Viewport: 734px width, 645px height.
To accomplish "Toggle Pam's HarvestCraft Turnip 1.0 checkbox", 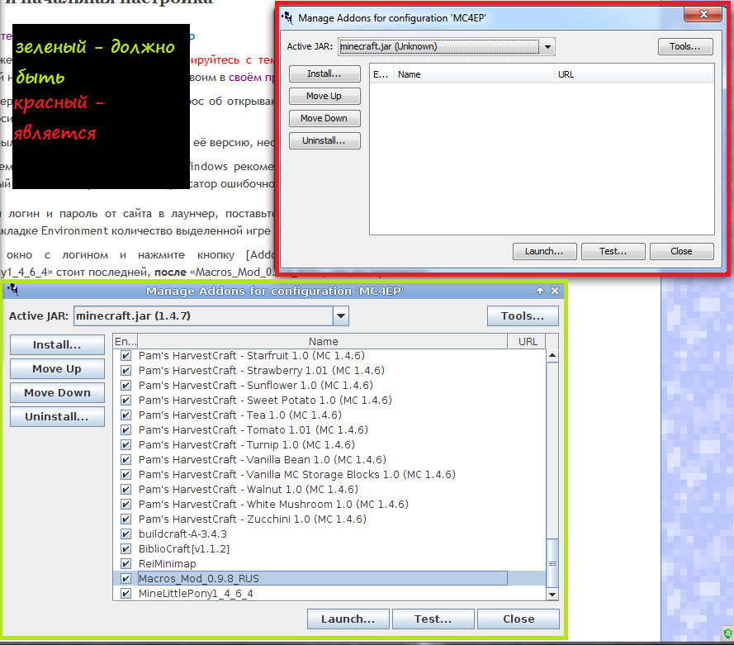I will 125,445.
